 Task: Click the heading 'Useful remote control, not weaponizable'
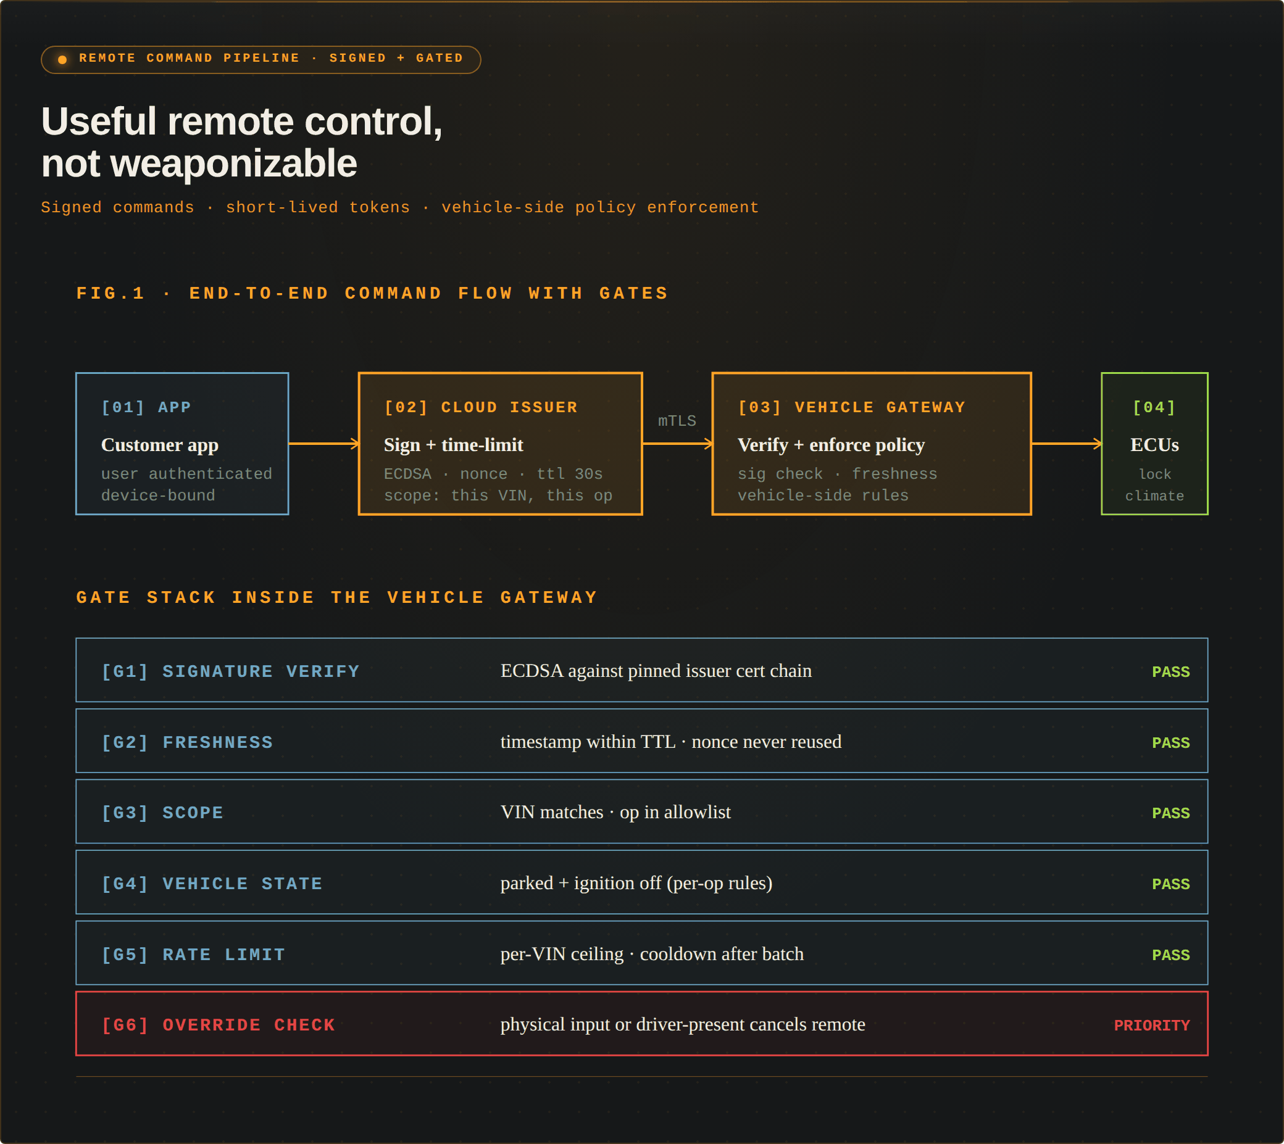[x=242, y=142]
